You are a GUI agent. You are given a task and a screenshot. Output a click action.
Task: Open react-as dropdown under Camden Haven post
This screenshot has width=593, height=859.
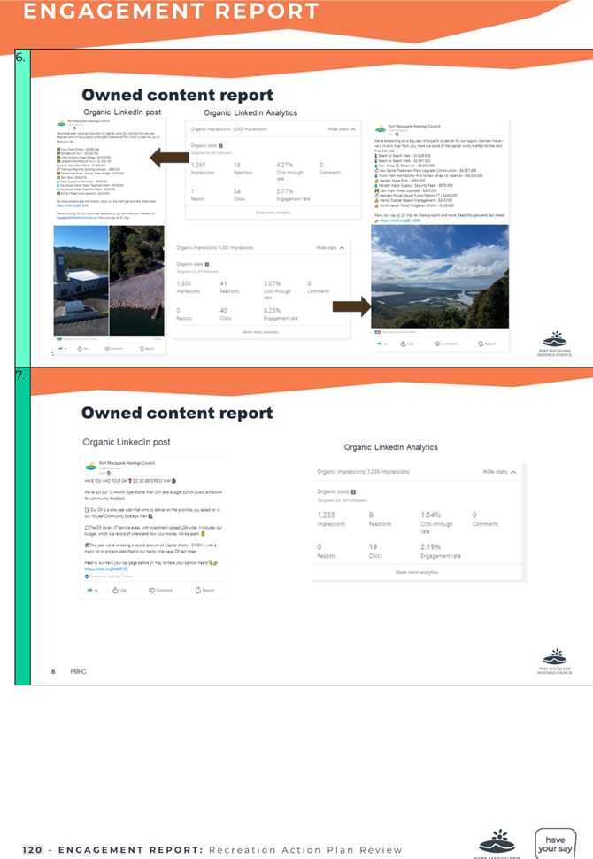tap(381, 344)
